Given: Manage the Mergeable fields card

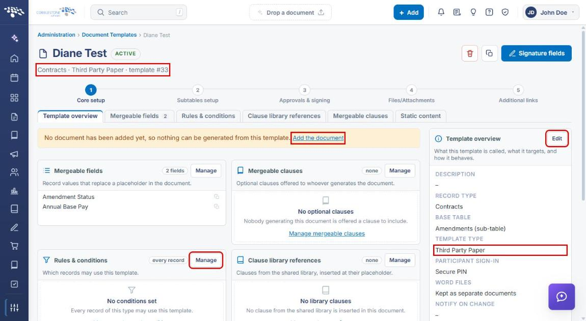Looking at the screenshot, I should pyautogui.click(x=206, y=170).
